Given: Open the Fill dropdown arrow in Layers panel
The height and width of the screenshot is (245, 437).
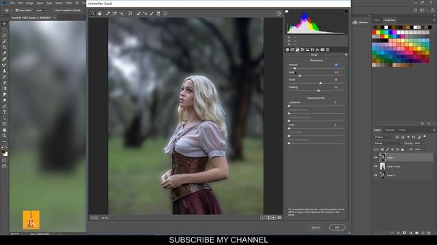Looking at the screenshot, I should tap(423, 150).
